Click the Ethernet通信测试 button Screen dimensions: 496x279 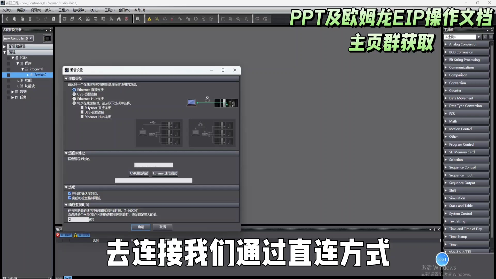[x=165, y=173]
